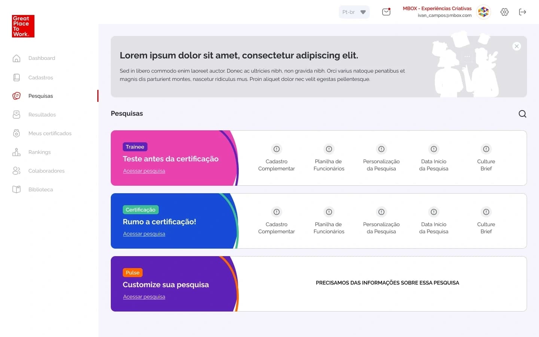
Task: Click the logout icon in header
Action: pyautogui.click(x=523, y=12)
